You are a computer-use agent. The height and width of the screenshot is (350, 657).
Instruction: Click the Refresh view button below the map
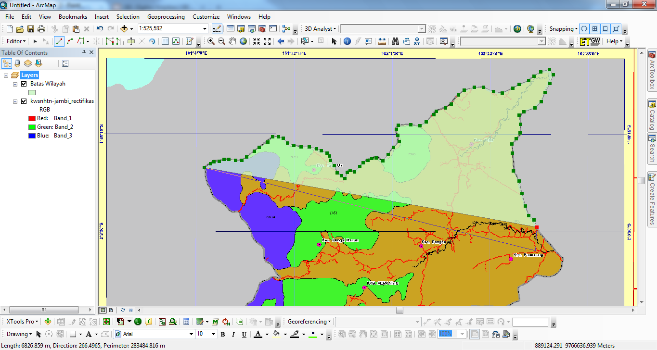123,310
